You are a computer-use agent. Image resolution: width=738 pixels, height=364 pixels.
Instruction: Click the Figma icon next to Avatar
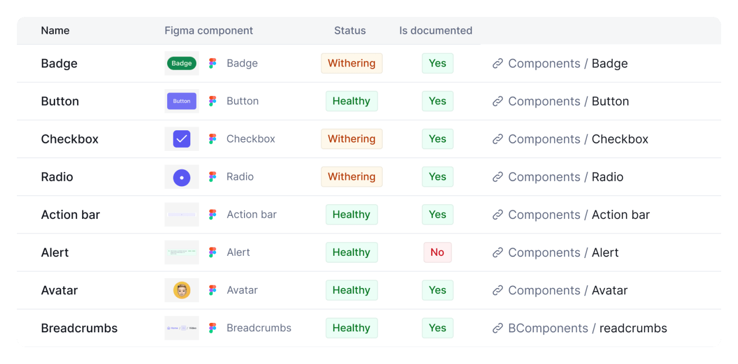(212, 290)
